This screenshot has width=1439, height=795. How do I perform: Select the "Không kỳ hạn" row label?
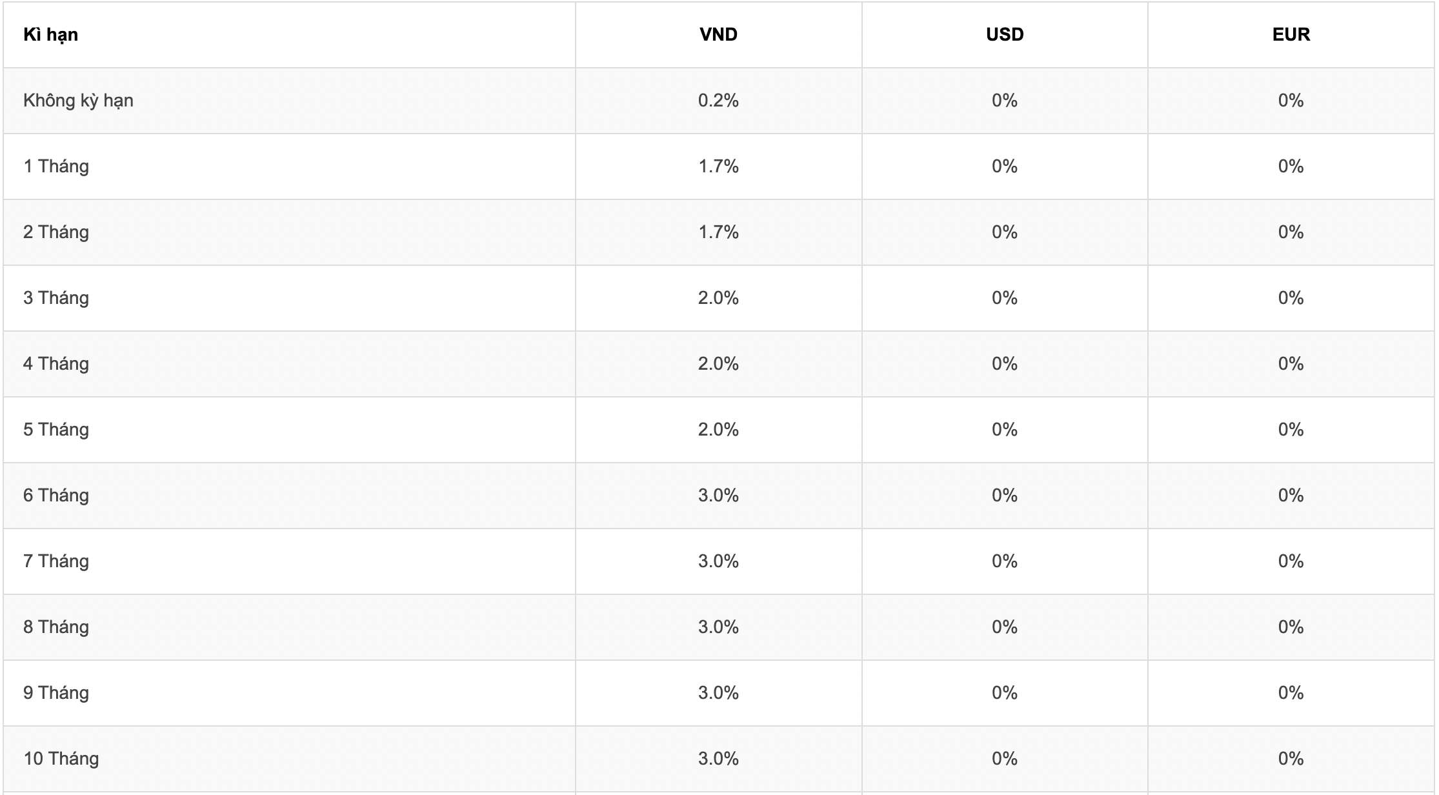click(x=78, y=101)
